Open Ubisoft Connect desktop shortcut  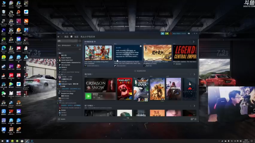[11, 4]
